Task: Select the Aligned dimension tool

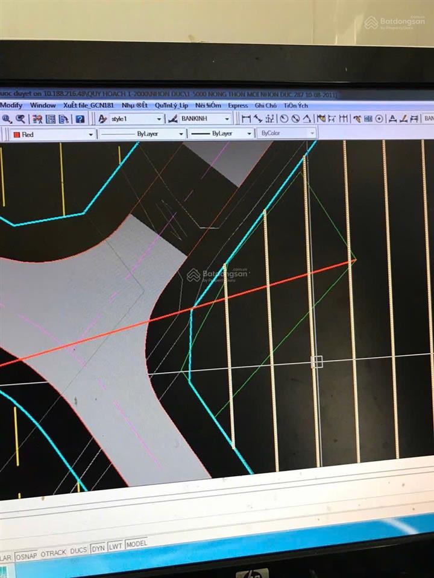Action: (x=258, y=119)
